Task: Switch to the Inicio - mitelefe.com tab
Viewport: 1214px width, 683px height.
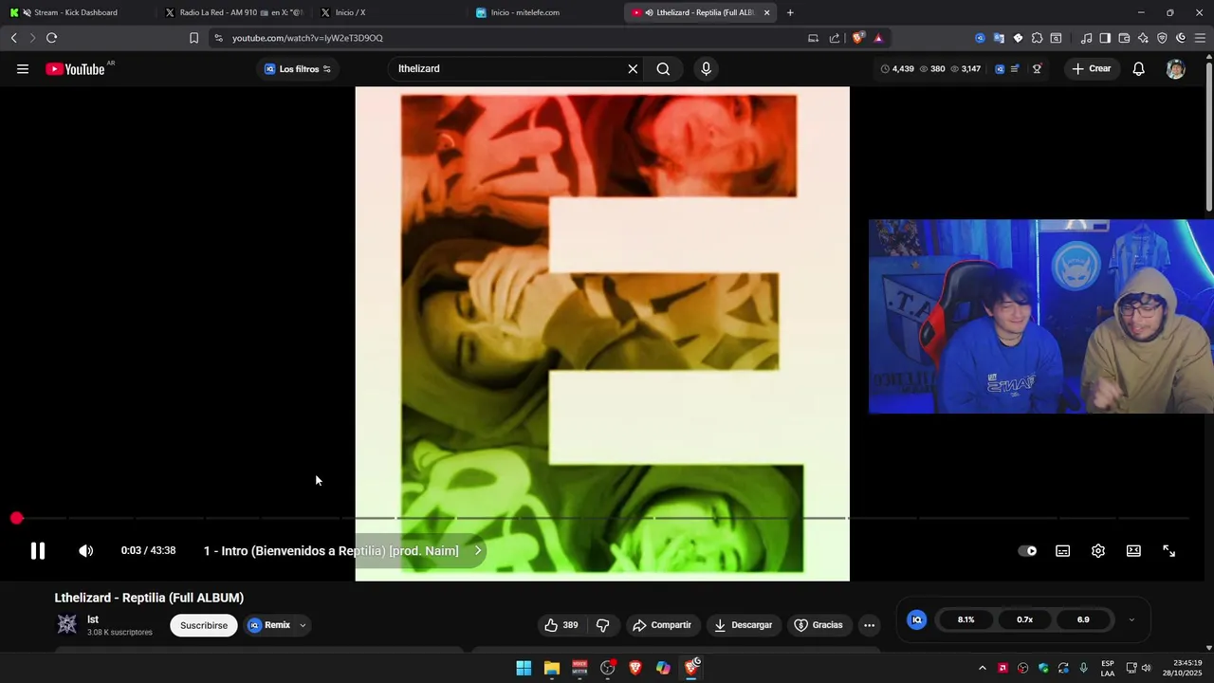Action: [543, 12]
